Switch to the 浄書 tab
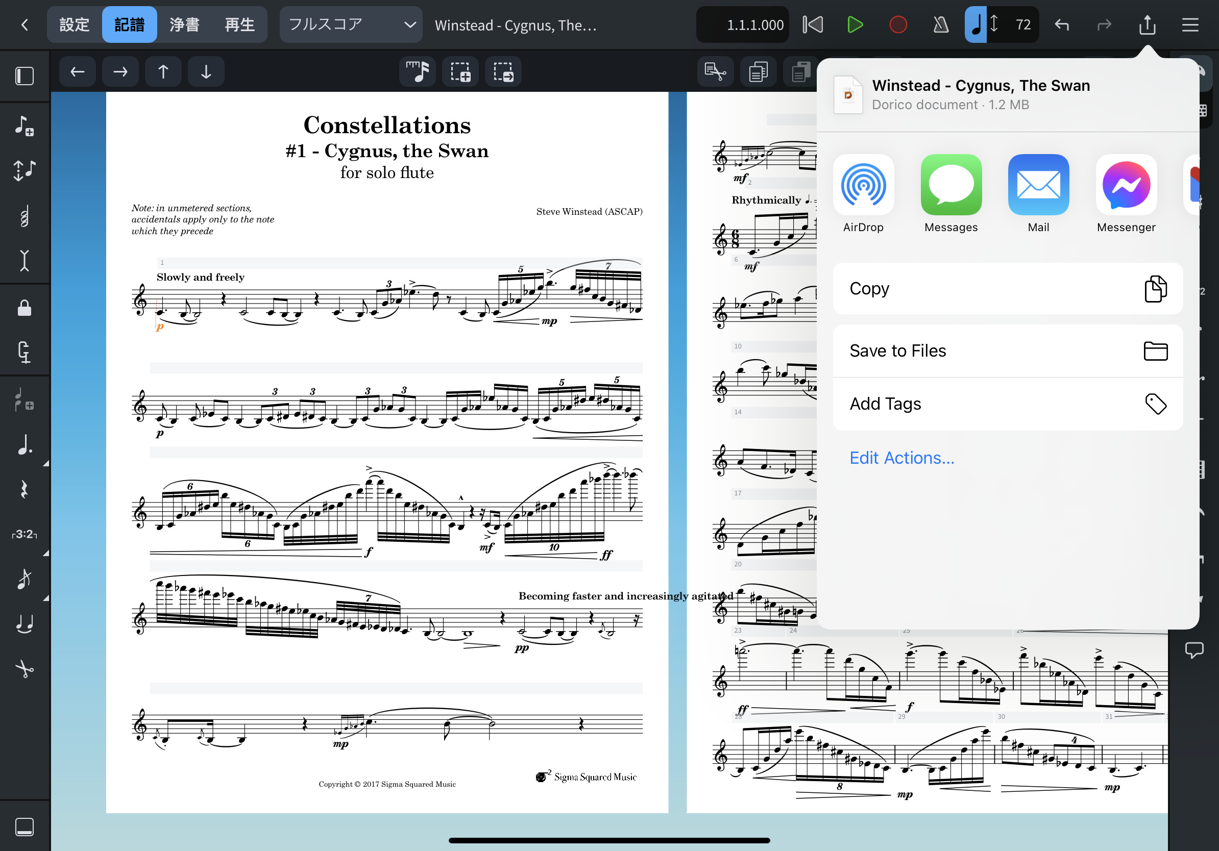The height and width of the screenshot is (851, 1219). coord(184,25)
